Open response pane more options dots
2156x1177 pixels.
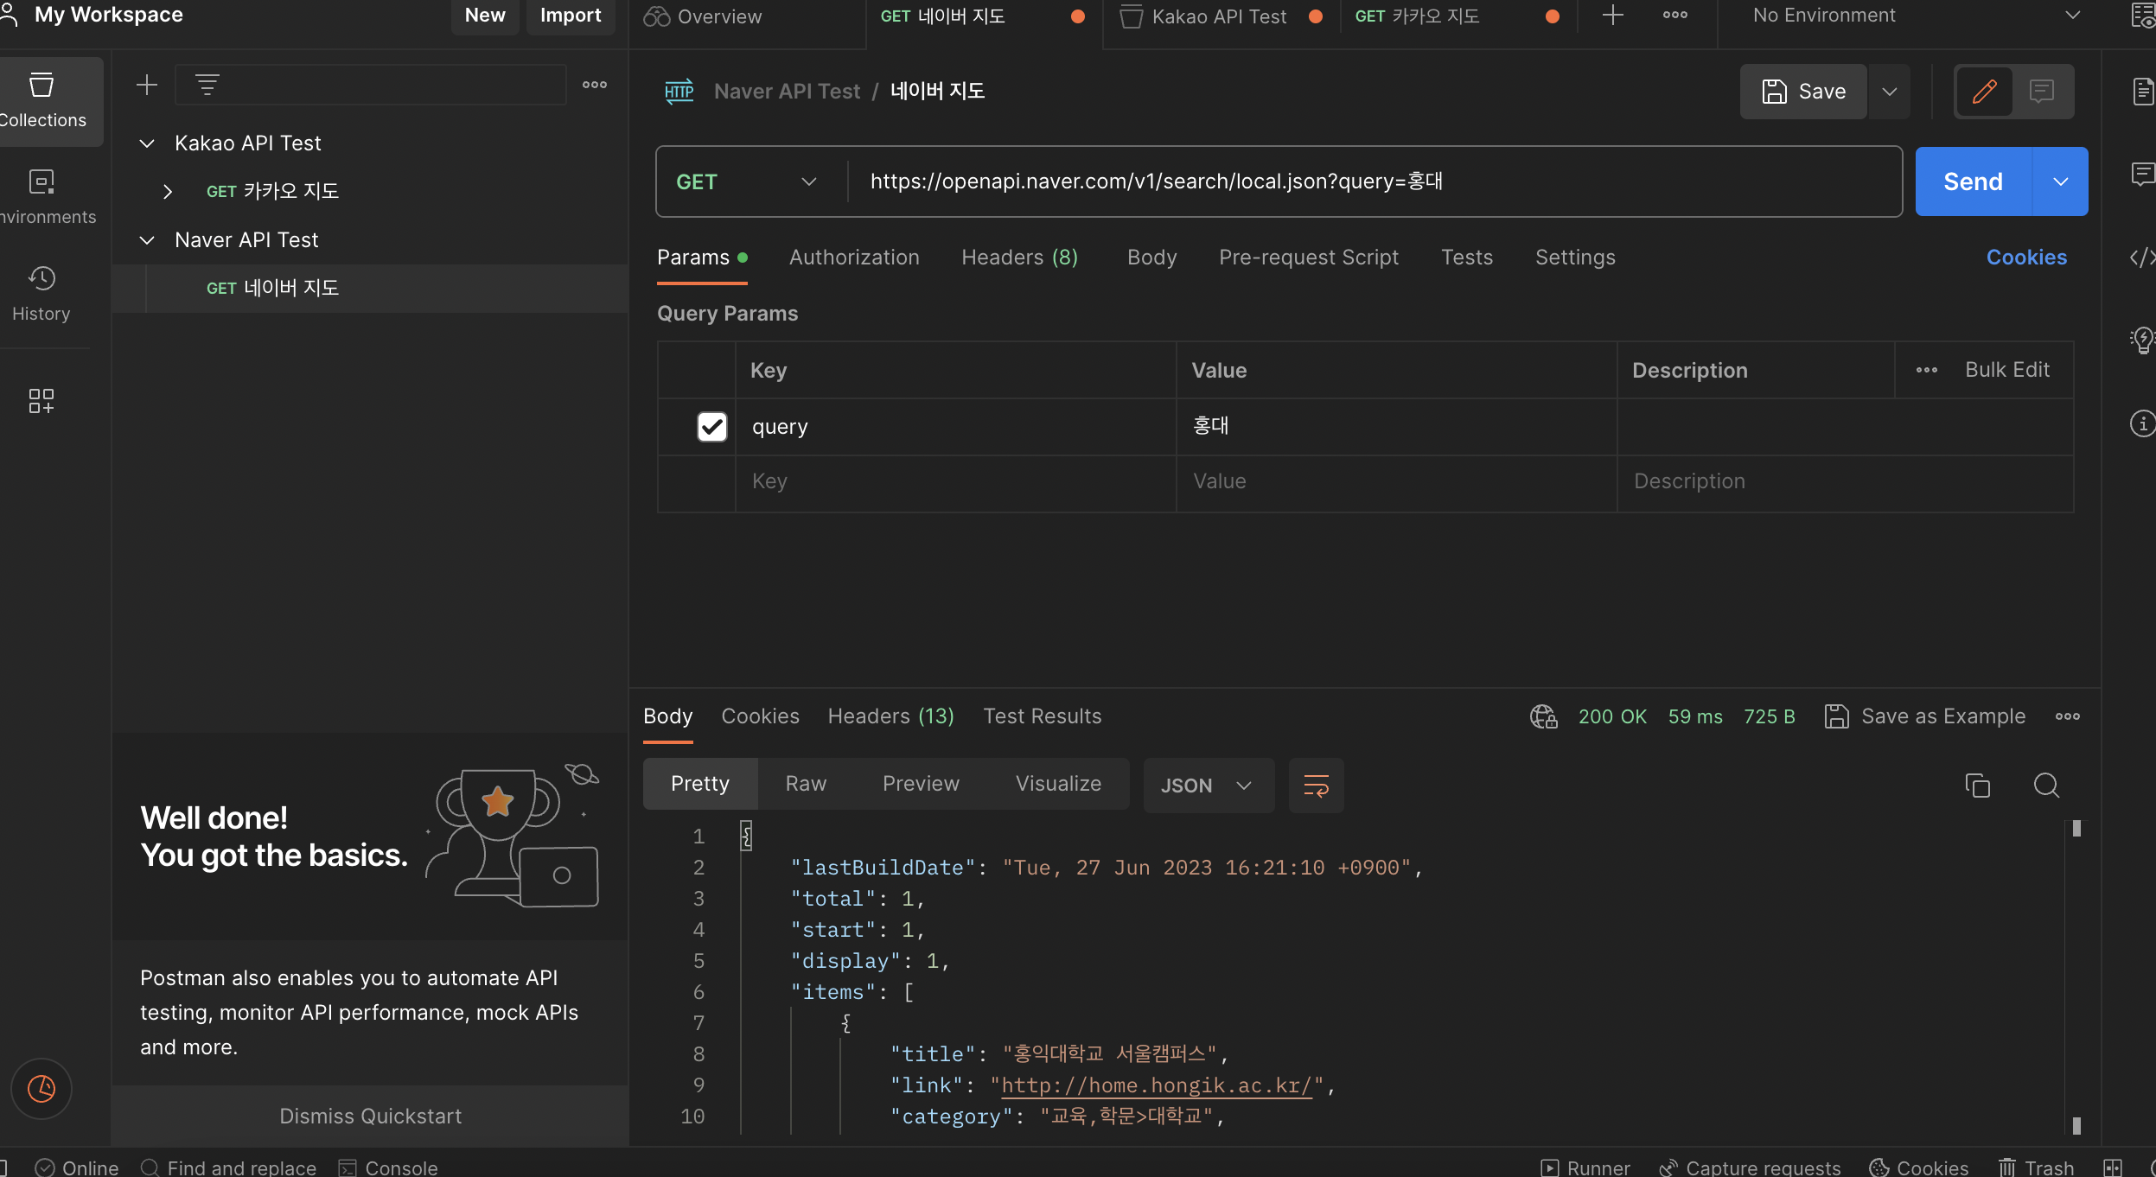(2068, 716)
